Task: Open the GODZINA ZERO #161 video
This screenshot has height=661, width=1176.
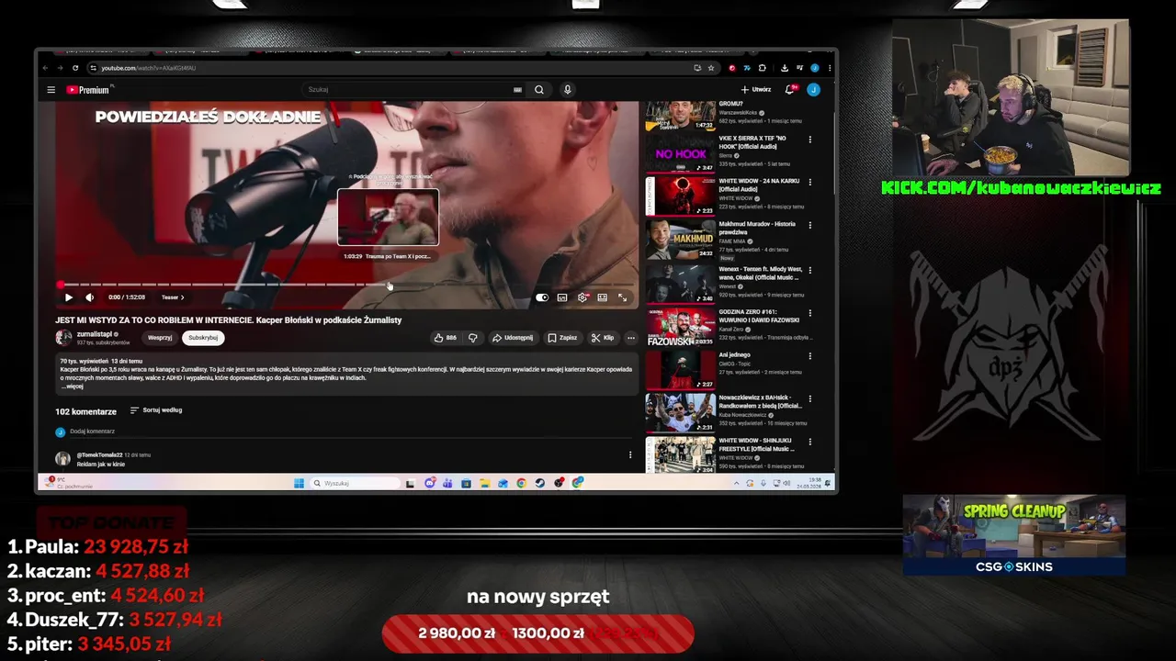Action: (x=680, y=328)
